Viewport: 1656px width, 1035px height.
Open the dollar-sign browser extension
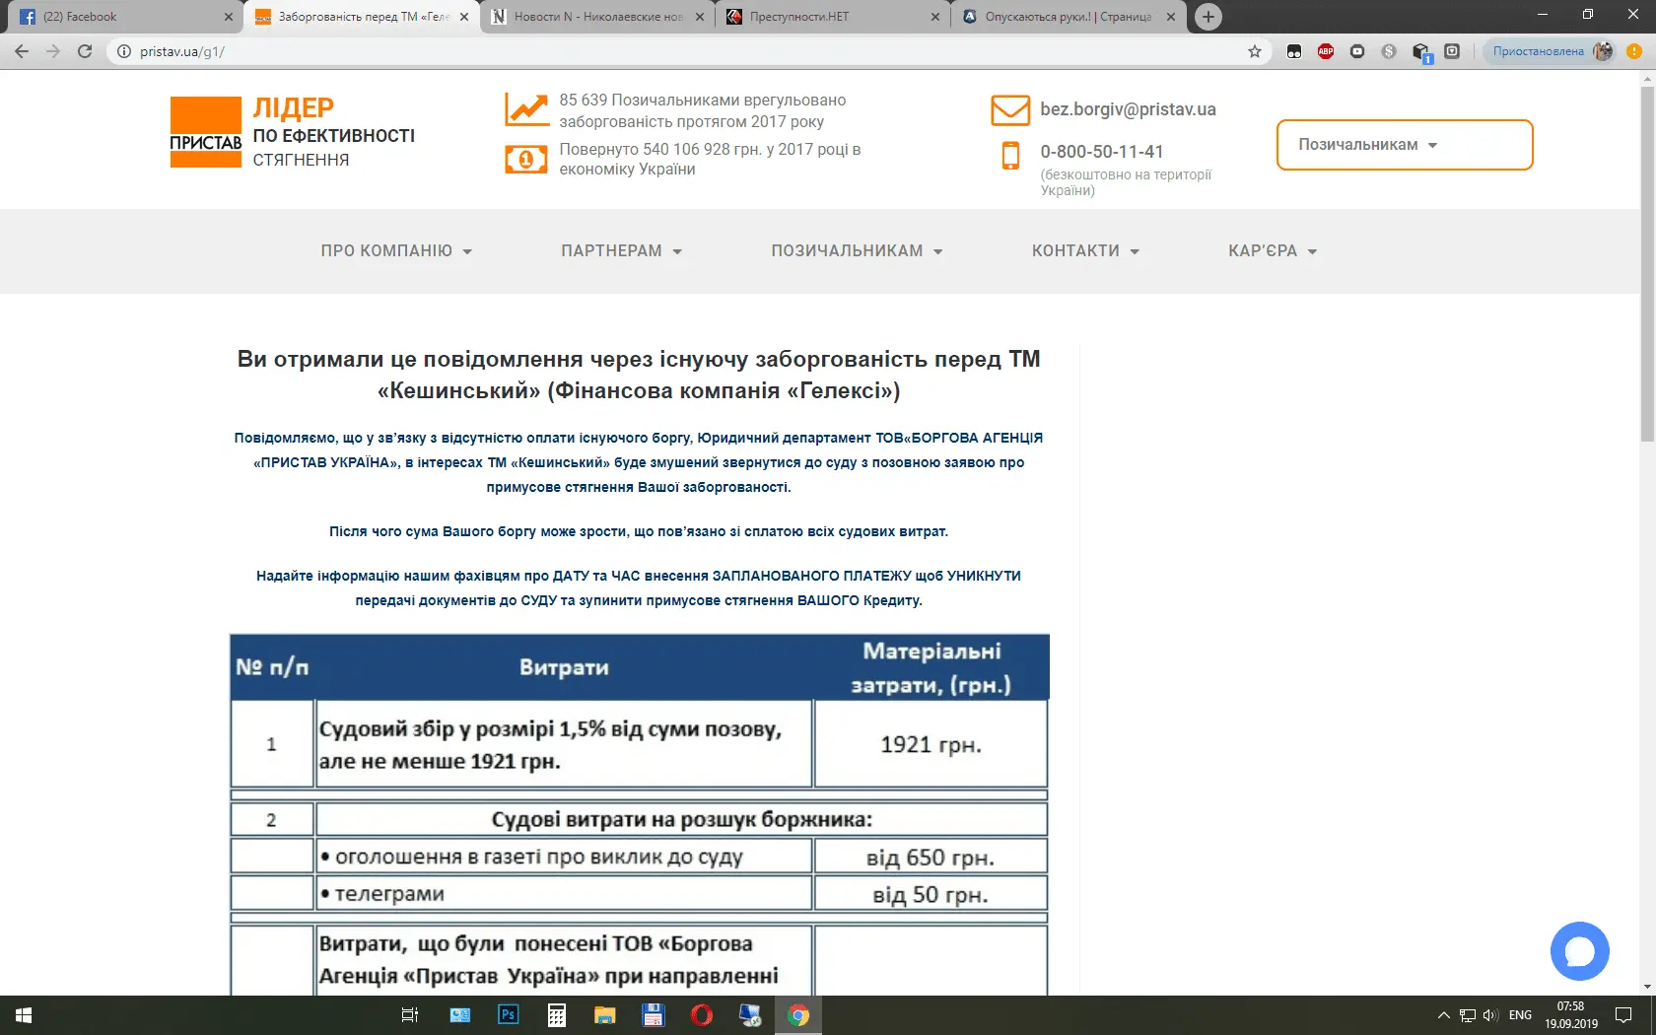[x=1389, y=50]
